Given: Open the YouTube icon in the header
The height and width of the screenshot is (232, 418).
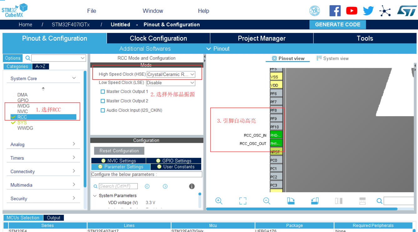Looking at the screenshot, I should (x=352, y=11).
